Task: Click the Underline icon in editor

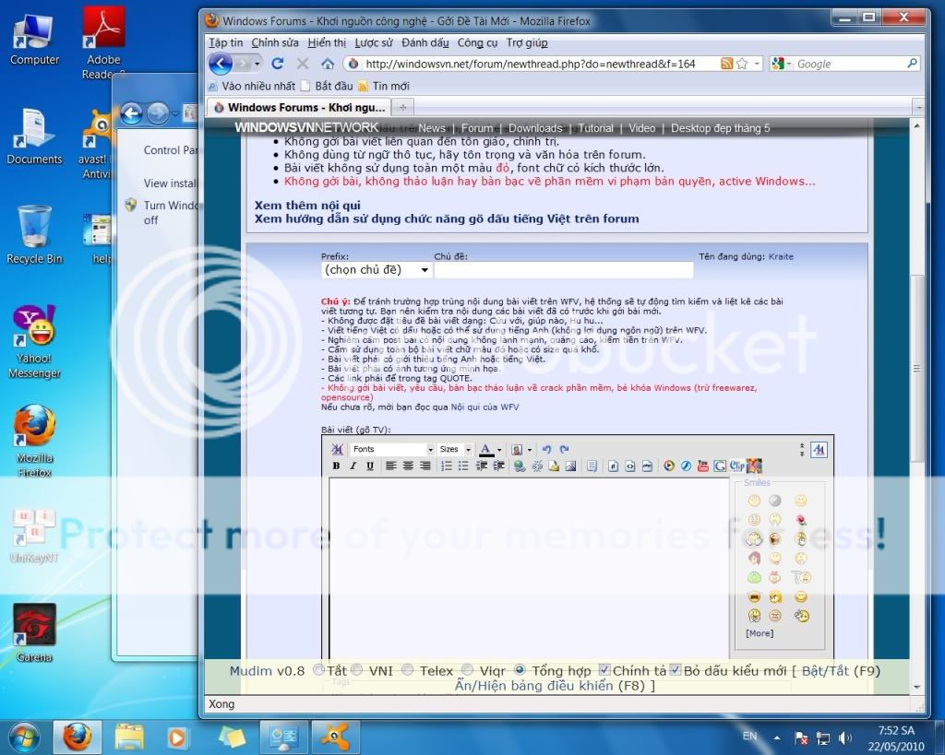Action: click(370, 466)
